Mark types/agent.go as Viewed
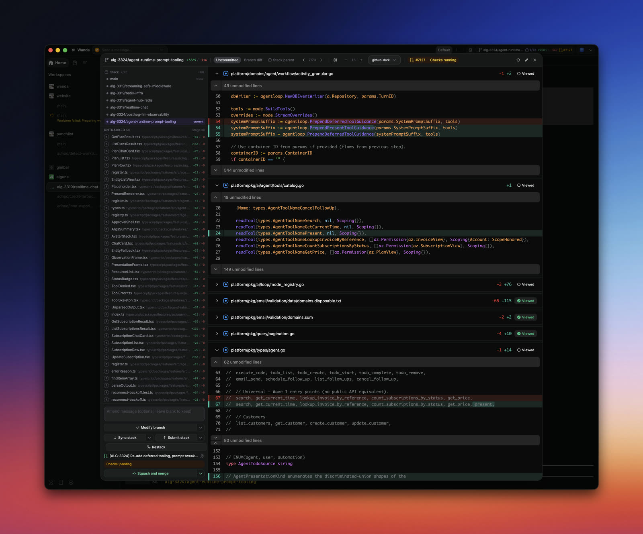This screenshot has width=643, height=534. [x=526, y=351]
